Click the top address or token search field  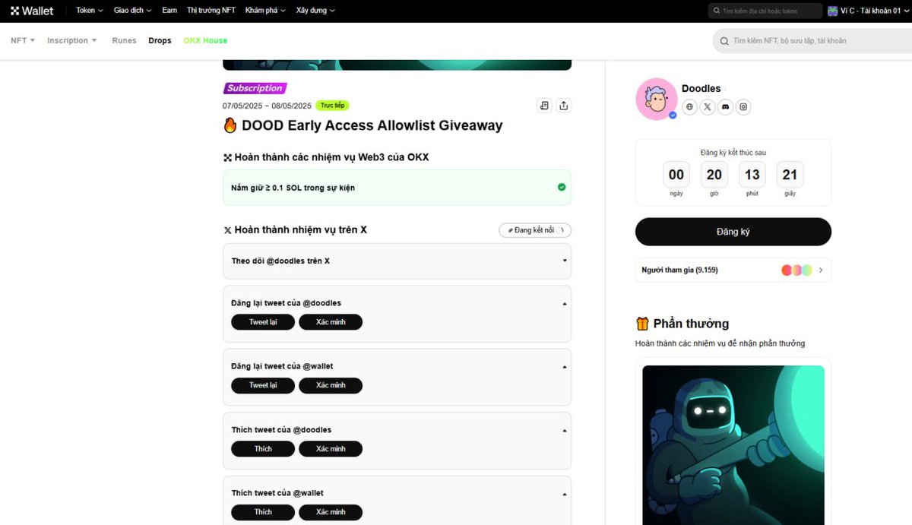click(x=765, y=11)
